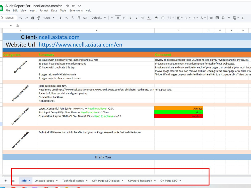Open vertical align dropdown
Image resolution: width=251 pixels, height=188 pixels.
[187, 18]
